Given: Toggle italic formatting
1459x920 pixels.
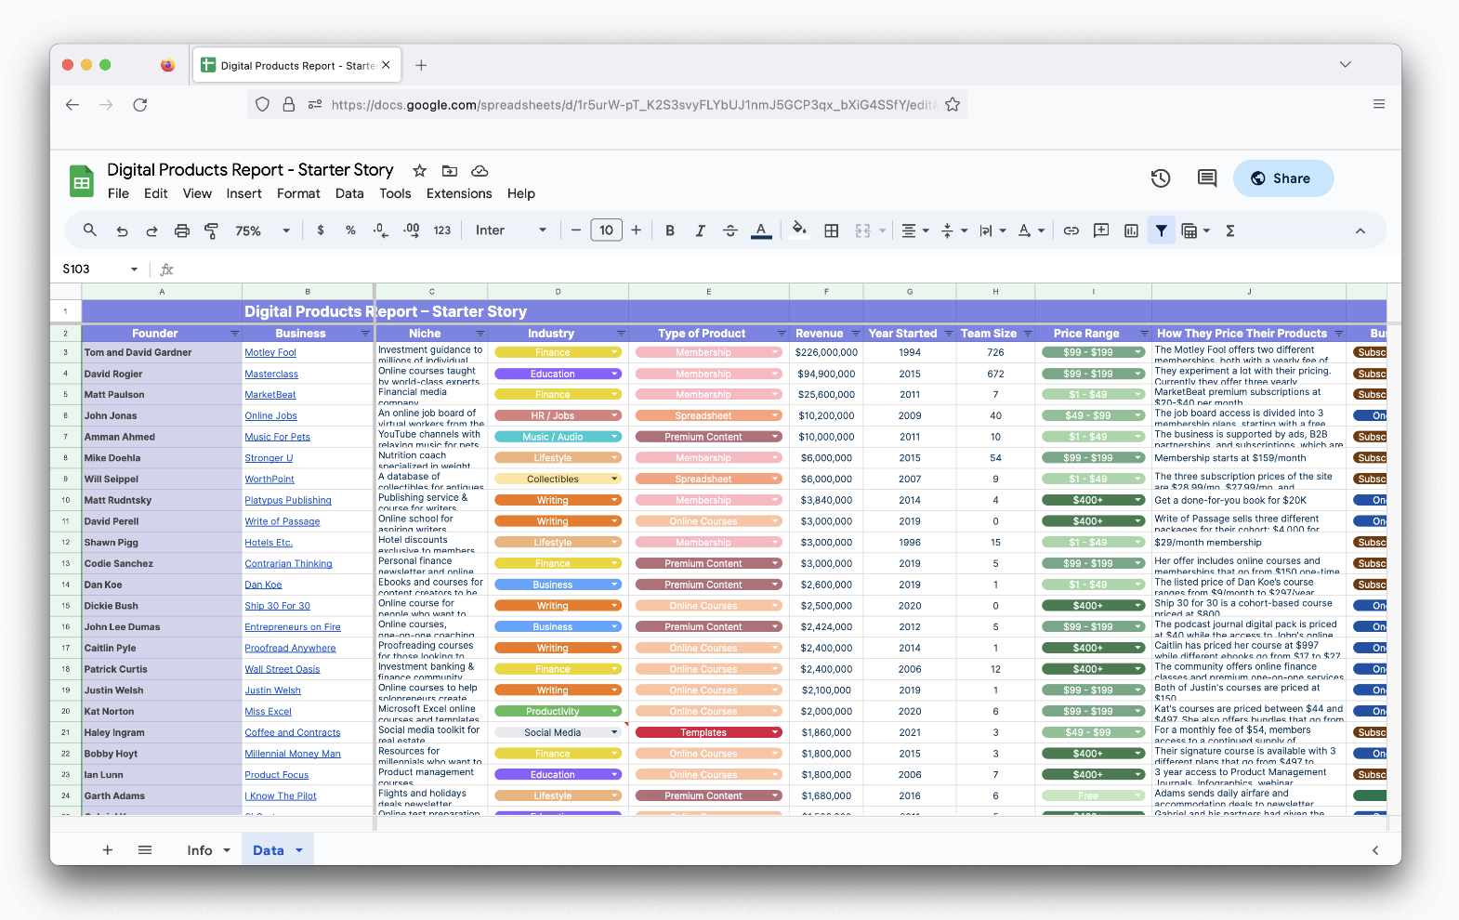Looking at the screenshot, I should click(700, 230).
